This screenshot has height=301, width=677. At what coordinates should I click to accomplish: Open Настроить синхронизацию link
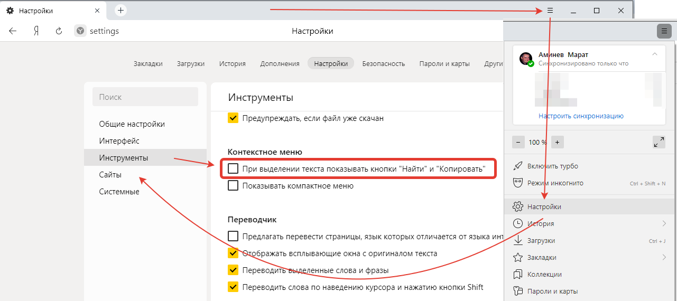(581, 116)
